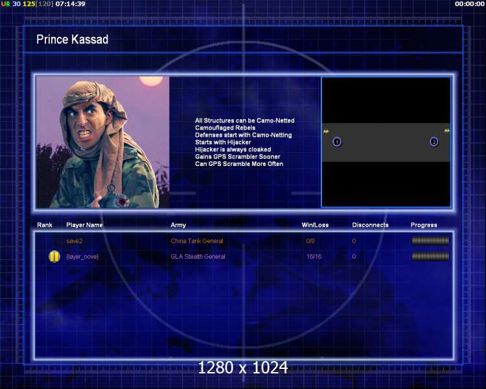Click "Gains GPS Scrambler Sooner" line
The image size is (486, 389).
click(x=237, y=157)
